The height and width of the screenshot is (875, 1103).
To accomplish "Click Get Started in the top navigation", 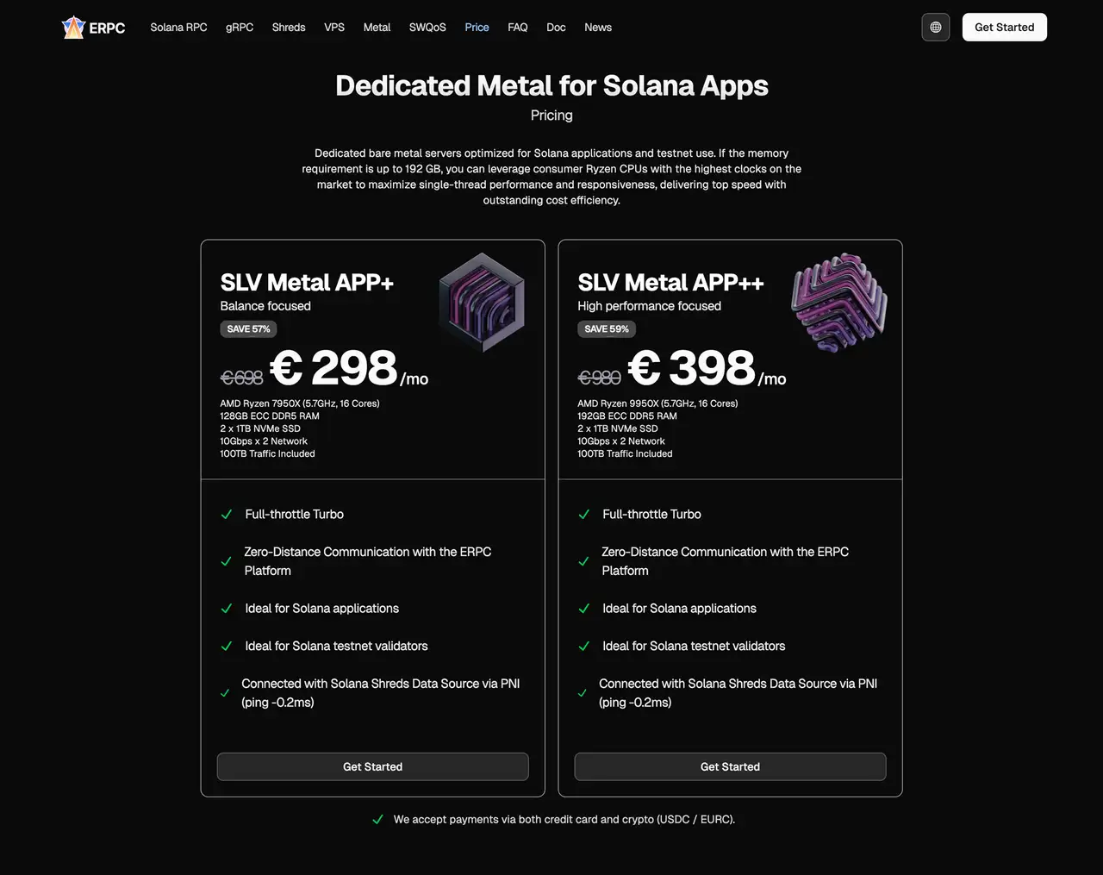I will pos(1004,27).
